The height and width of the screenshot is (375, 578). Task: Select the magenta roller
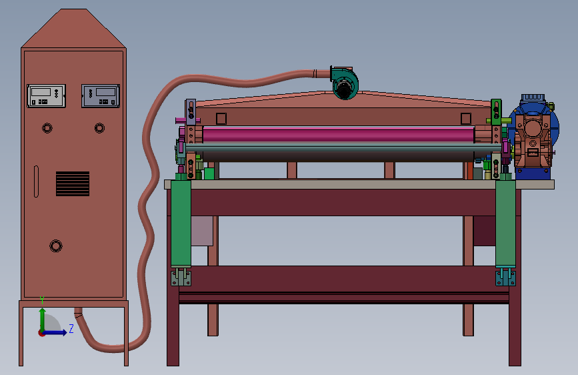338,135
